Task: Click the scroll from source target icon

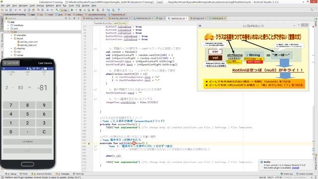Action: click(66, 18)
